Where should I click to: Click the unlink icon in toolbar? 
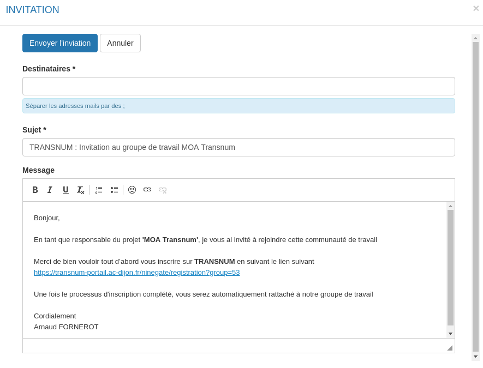pyautogui.click(x=163, y=190)
